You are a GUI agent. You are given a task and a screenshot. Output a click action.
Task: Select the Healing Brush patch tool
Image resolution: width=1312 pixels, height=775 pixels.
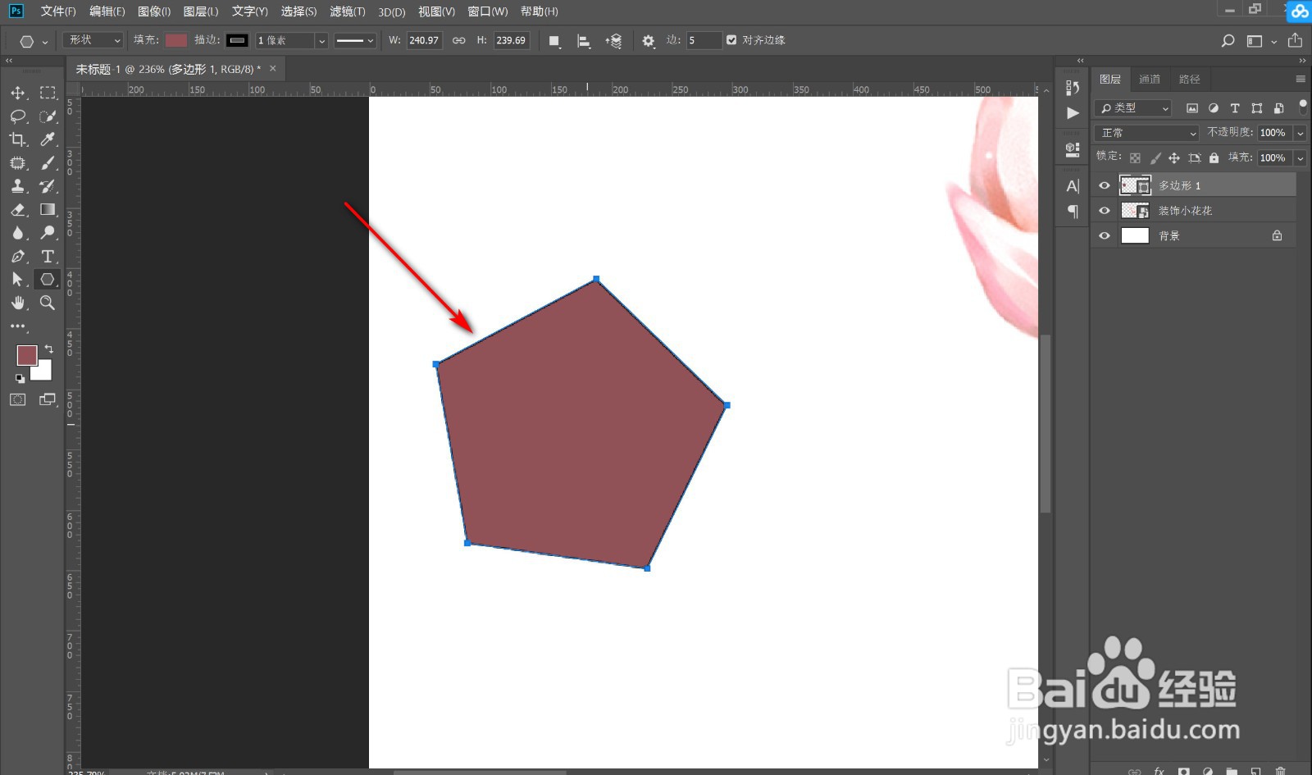pyautogui.click(x=18, y=163)
